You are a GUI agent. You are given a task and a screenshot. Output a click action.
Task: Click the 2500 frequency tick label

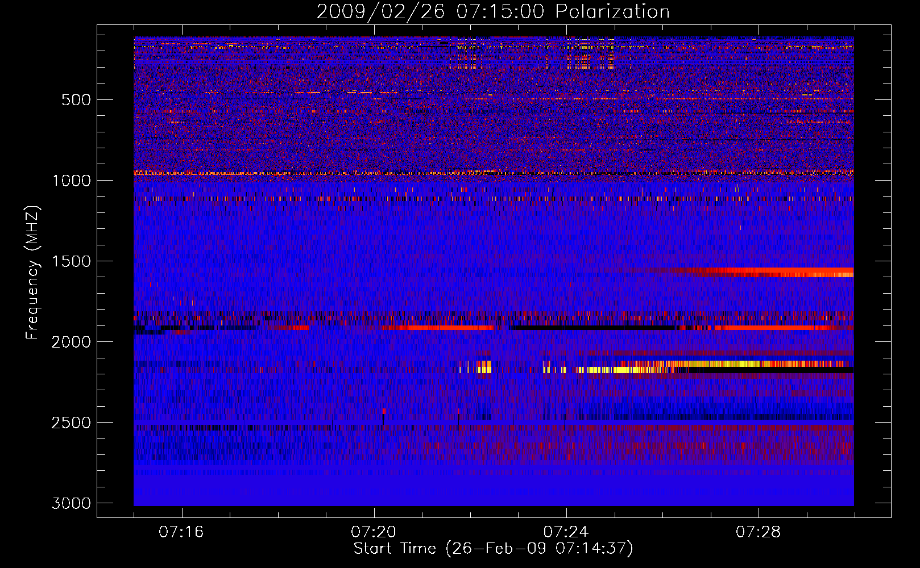point(71,423)
